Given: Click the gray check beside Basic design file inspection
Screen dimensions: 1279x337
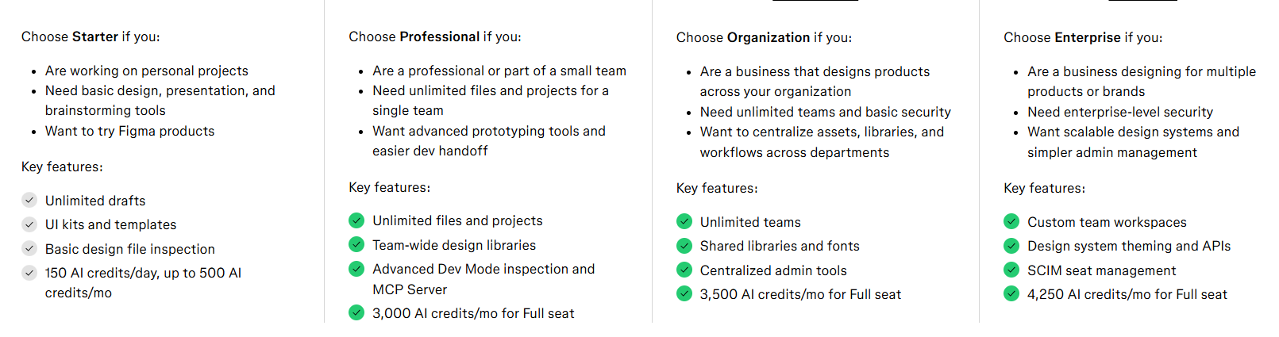Looking at the screenshot, I should (x=29, y=248).
